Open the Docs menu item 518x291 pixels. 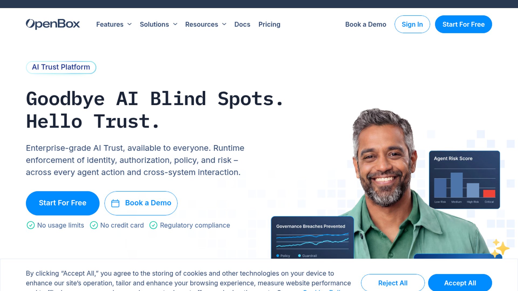tap(242, 24)
